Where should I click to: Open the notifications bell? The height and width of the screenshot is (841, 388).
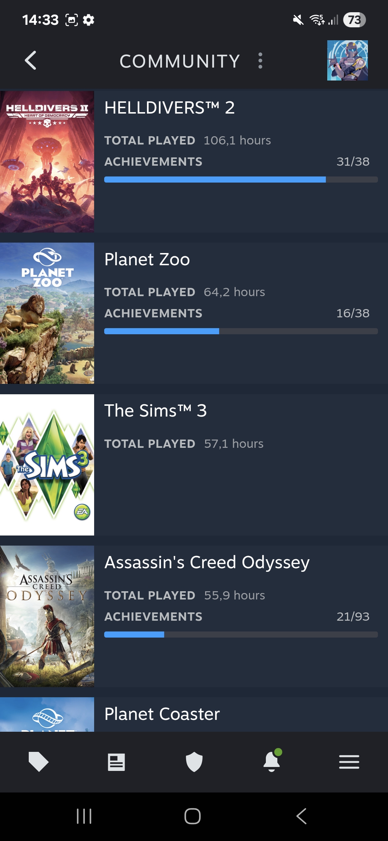(272, 762)
